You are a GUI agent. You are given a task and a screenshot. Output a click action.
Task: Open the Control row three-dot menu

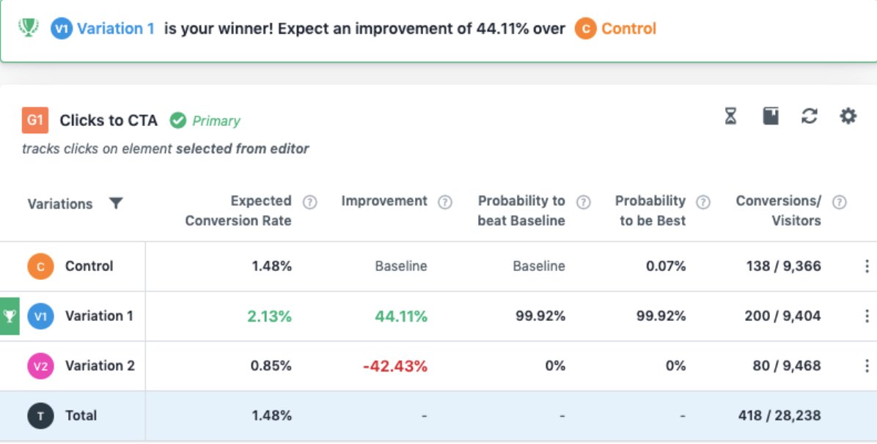tap(867, 266)
